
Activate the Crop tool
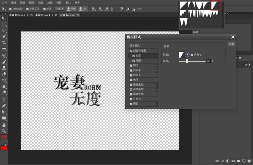click(4, 42)
